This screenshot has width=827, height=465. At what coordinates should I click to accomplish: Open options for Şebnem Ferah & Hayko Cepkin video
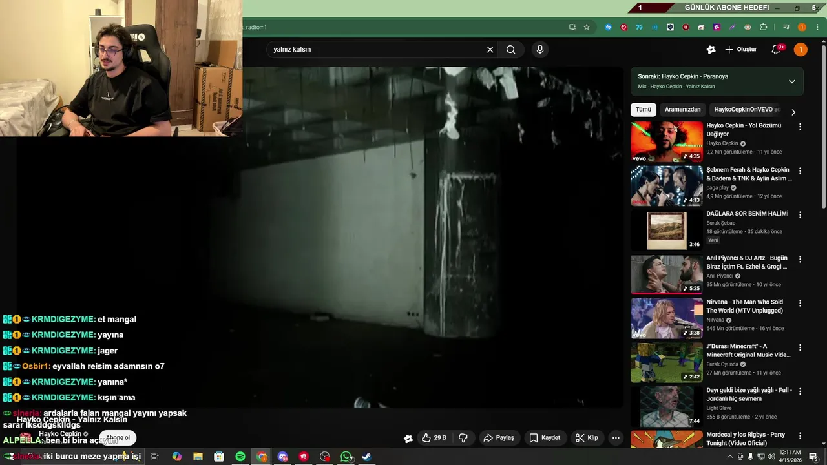[800, 171]
